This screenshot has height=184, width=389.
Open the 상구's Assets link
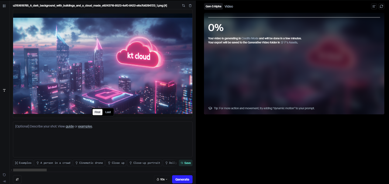pyautogui.click(x=289, y=42)
